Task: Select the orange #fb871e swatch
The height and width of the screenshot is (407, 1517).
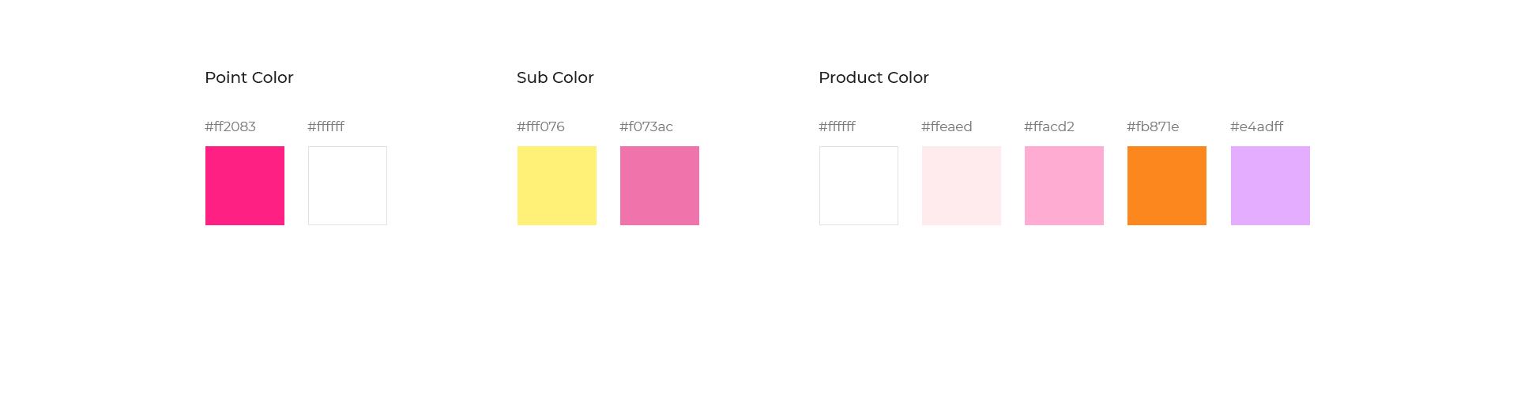Action: (x=1167, y=186)
